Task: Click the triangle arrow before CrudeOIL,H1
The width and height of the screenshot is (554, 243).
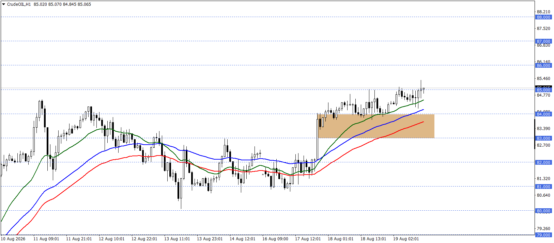Action: [3, 4]
